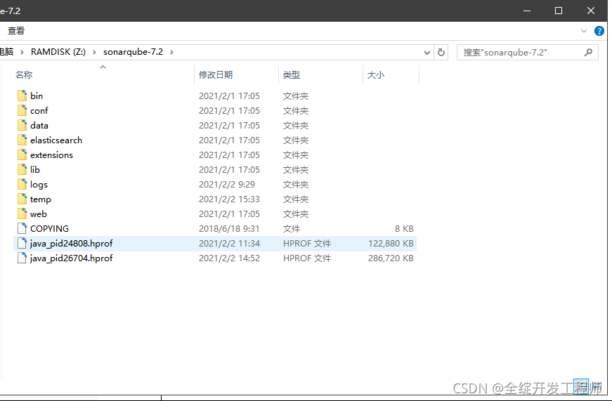
Task: Click the date 2021/2/2 9:29
Action: [227, 184]
